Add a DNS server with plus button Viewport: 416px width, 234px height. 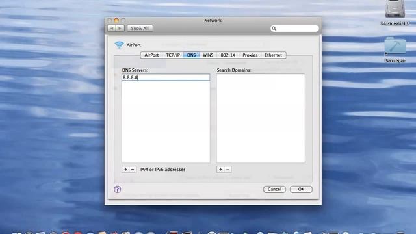[x=125, y=169]
